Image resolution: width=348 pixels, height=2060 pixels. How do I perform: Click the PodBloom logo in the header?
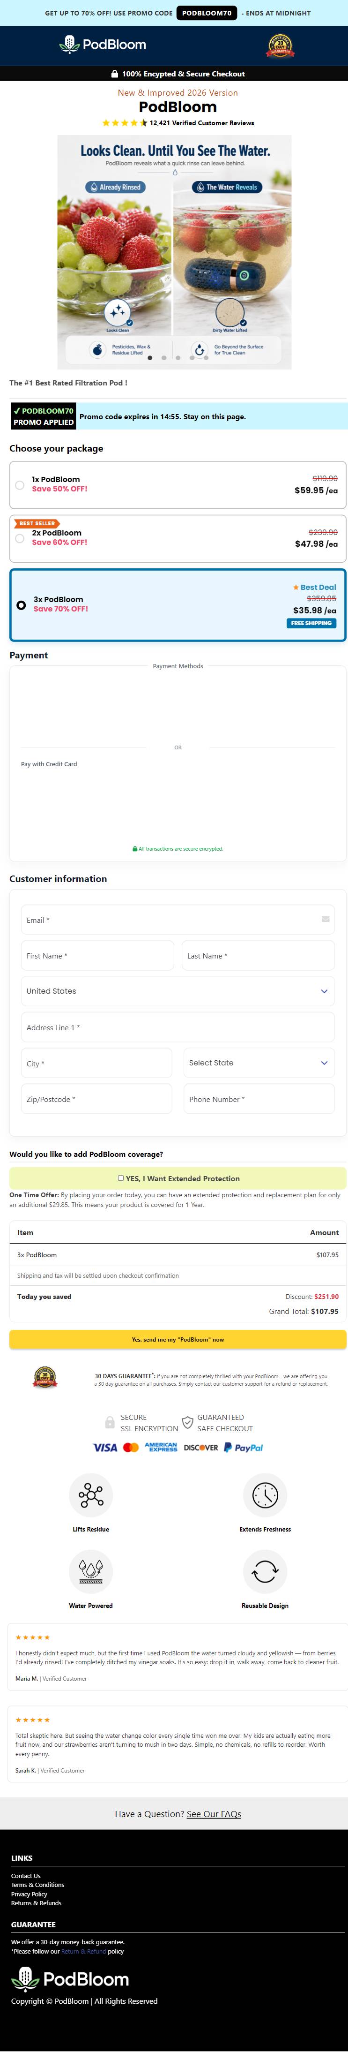(103, 45)
